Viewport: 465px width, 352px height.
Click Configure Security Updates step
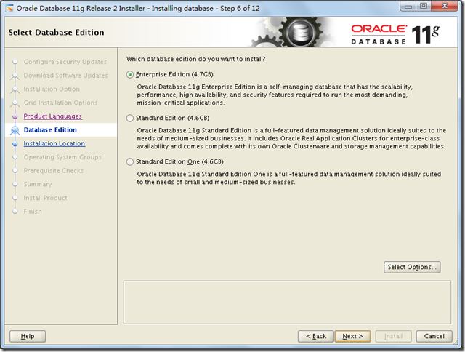pyautogui.click(x=65, y=62)
